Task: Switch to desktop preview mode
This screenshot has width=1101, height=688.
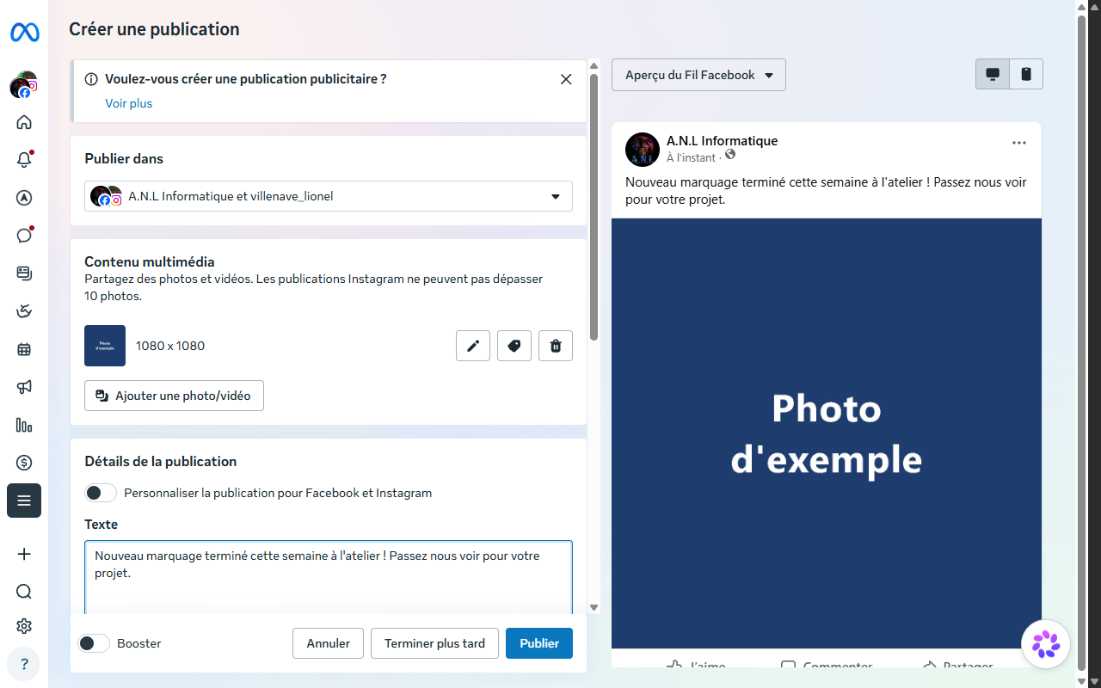Action: (x=992, y=74)
